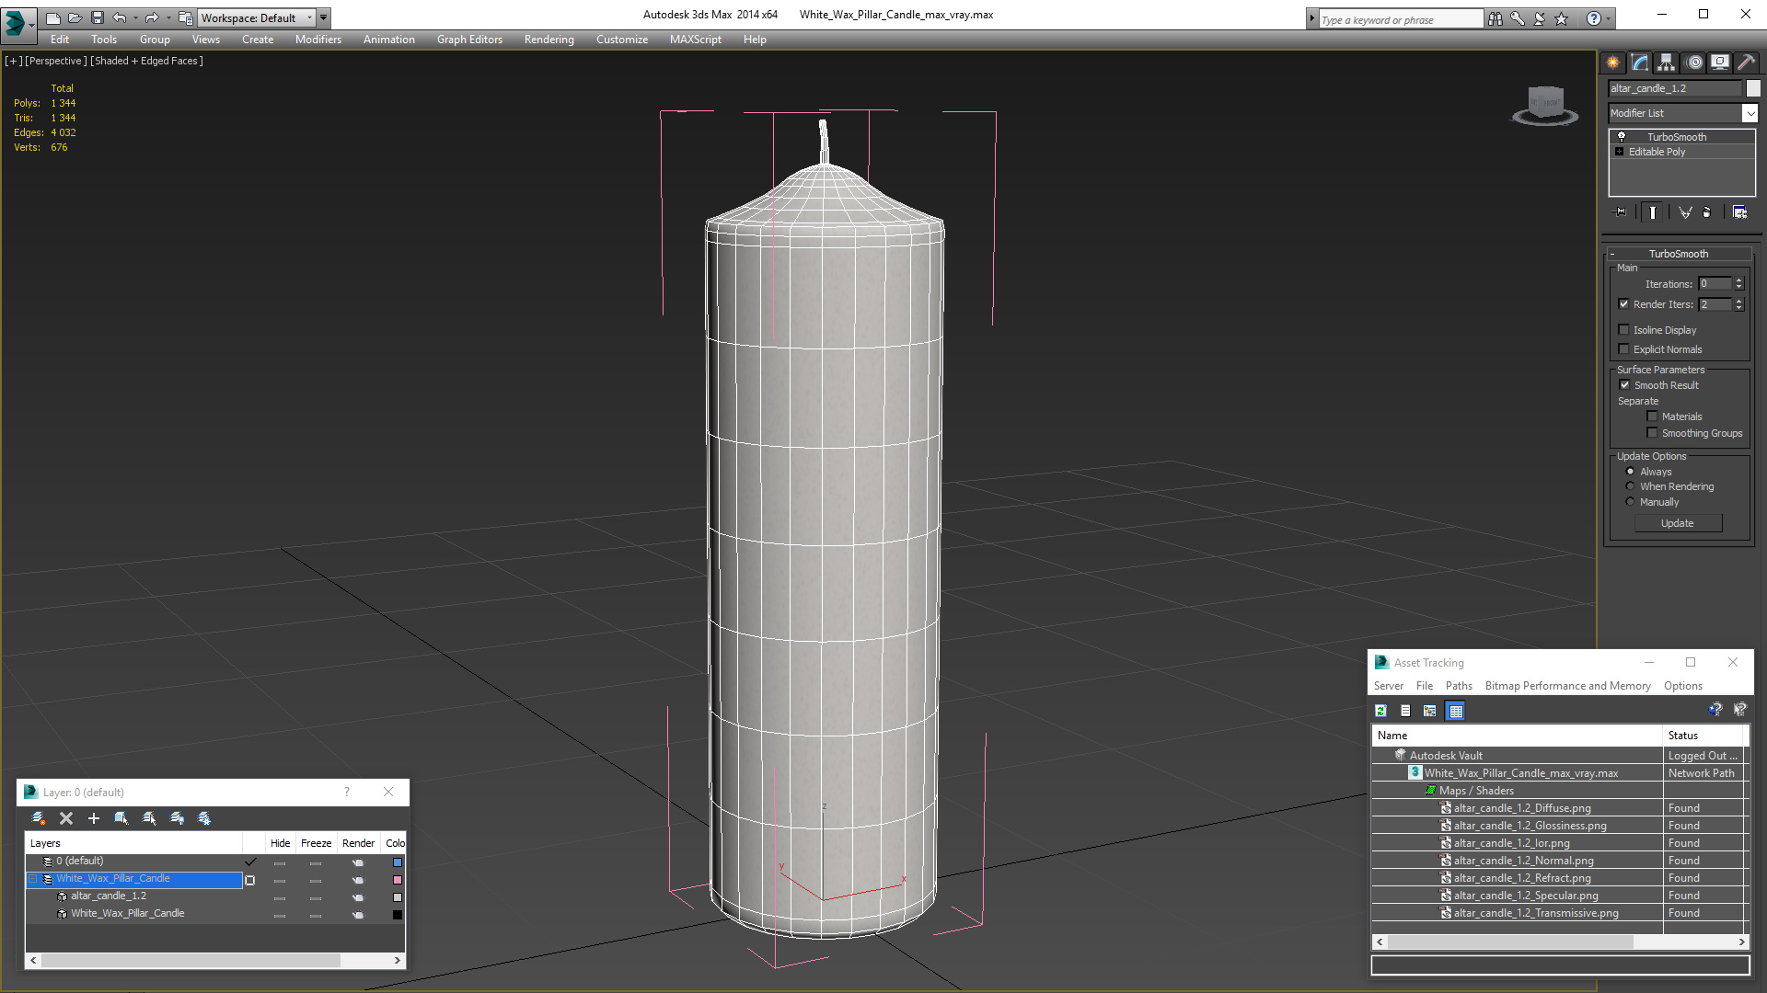Expand Editable Poly sub-object tree
1767x993 pixels.
tap(1620, 152)
